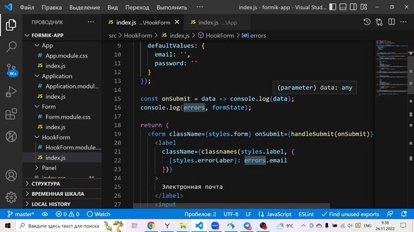
Task: Open App.module.css file
Action: pos(63,56)
